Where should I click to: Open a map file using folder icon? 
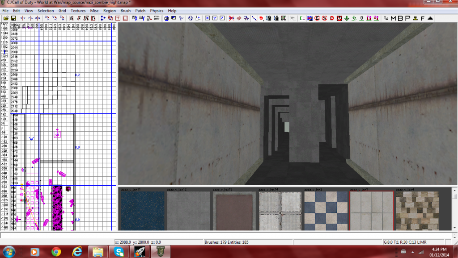[6, 18]
